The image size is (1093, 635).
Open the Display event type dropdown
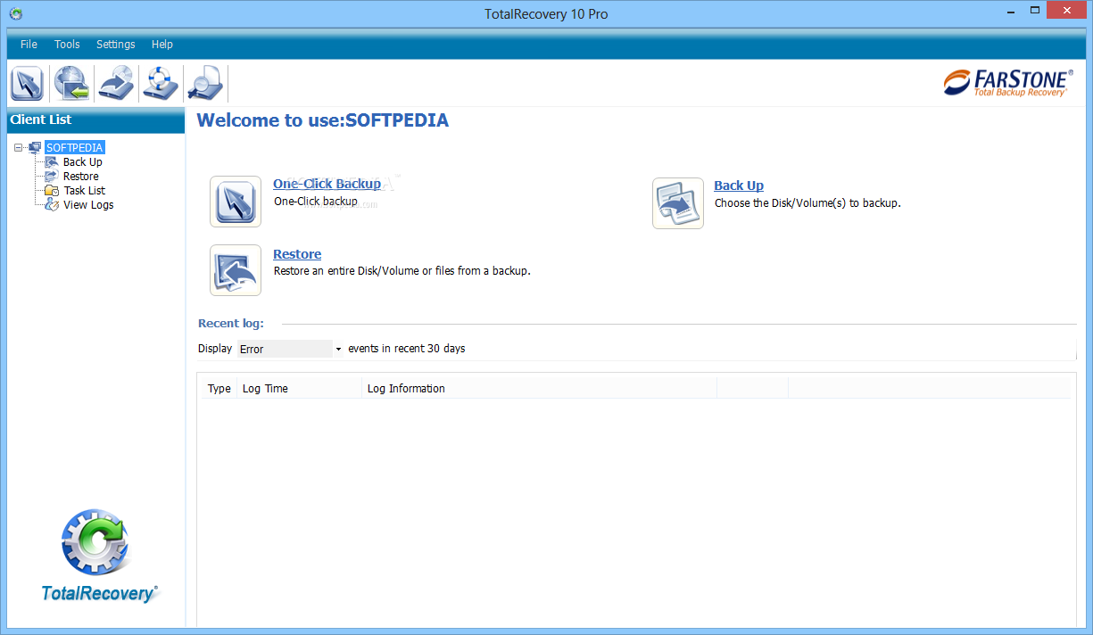pos(290,349)
